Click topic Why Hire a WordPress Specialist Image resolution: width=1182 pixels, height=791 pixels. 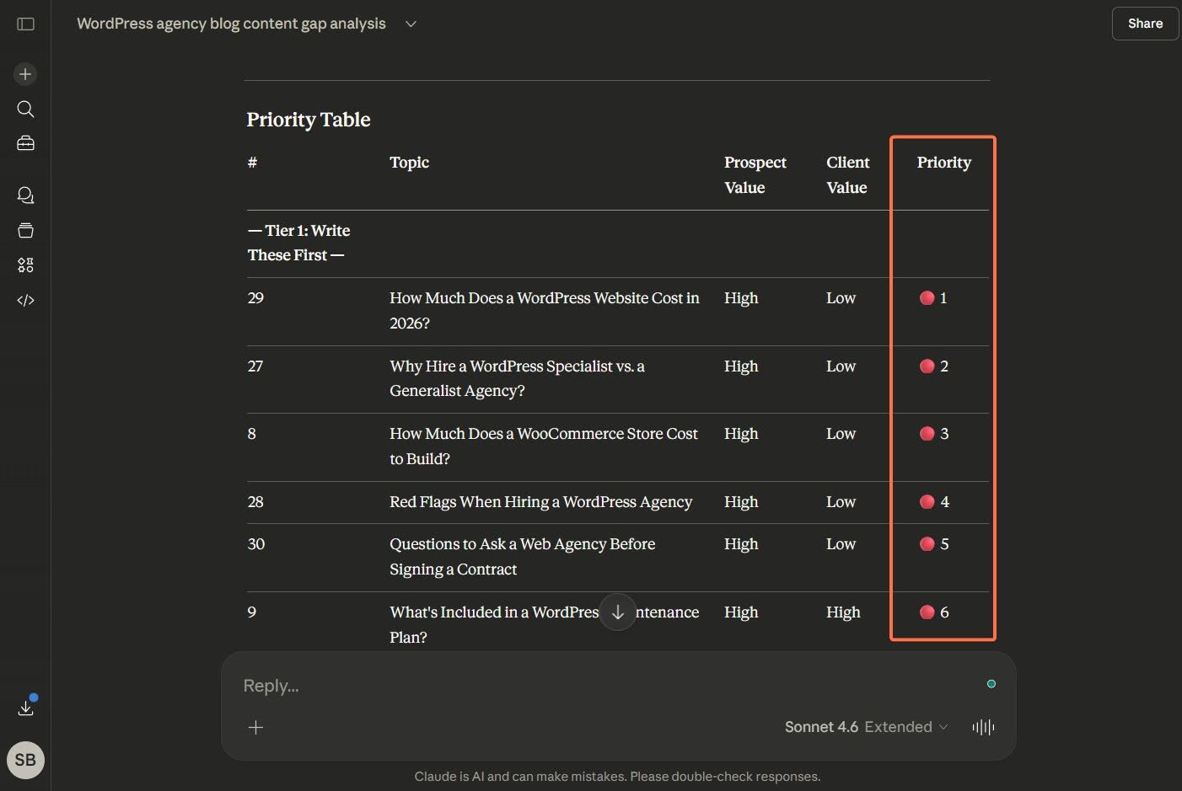517,378
